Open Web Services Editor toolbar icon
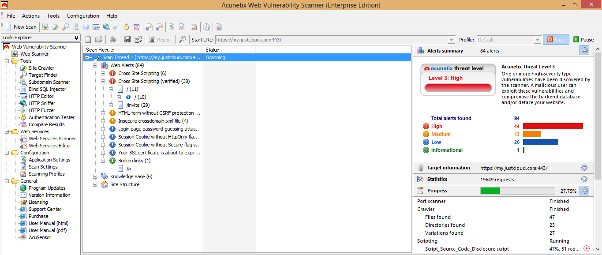Viewport: 602px width, 255px height. pyautogui.click(x=159, y=27)
